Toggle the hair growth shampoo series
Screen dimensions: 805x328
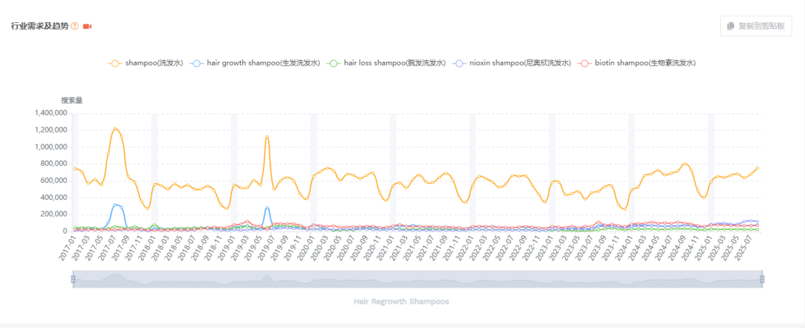tap(255, 63)
